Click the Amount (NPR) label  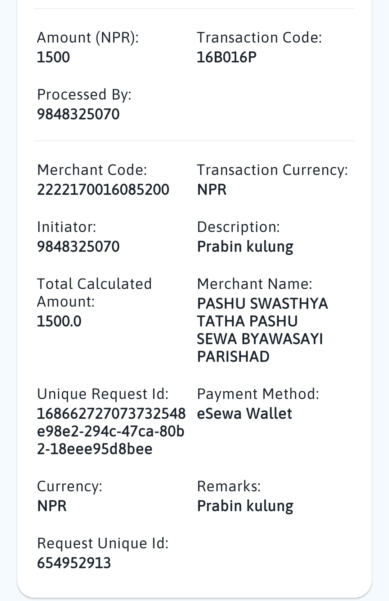coord(88,38)
